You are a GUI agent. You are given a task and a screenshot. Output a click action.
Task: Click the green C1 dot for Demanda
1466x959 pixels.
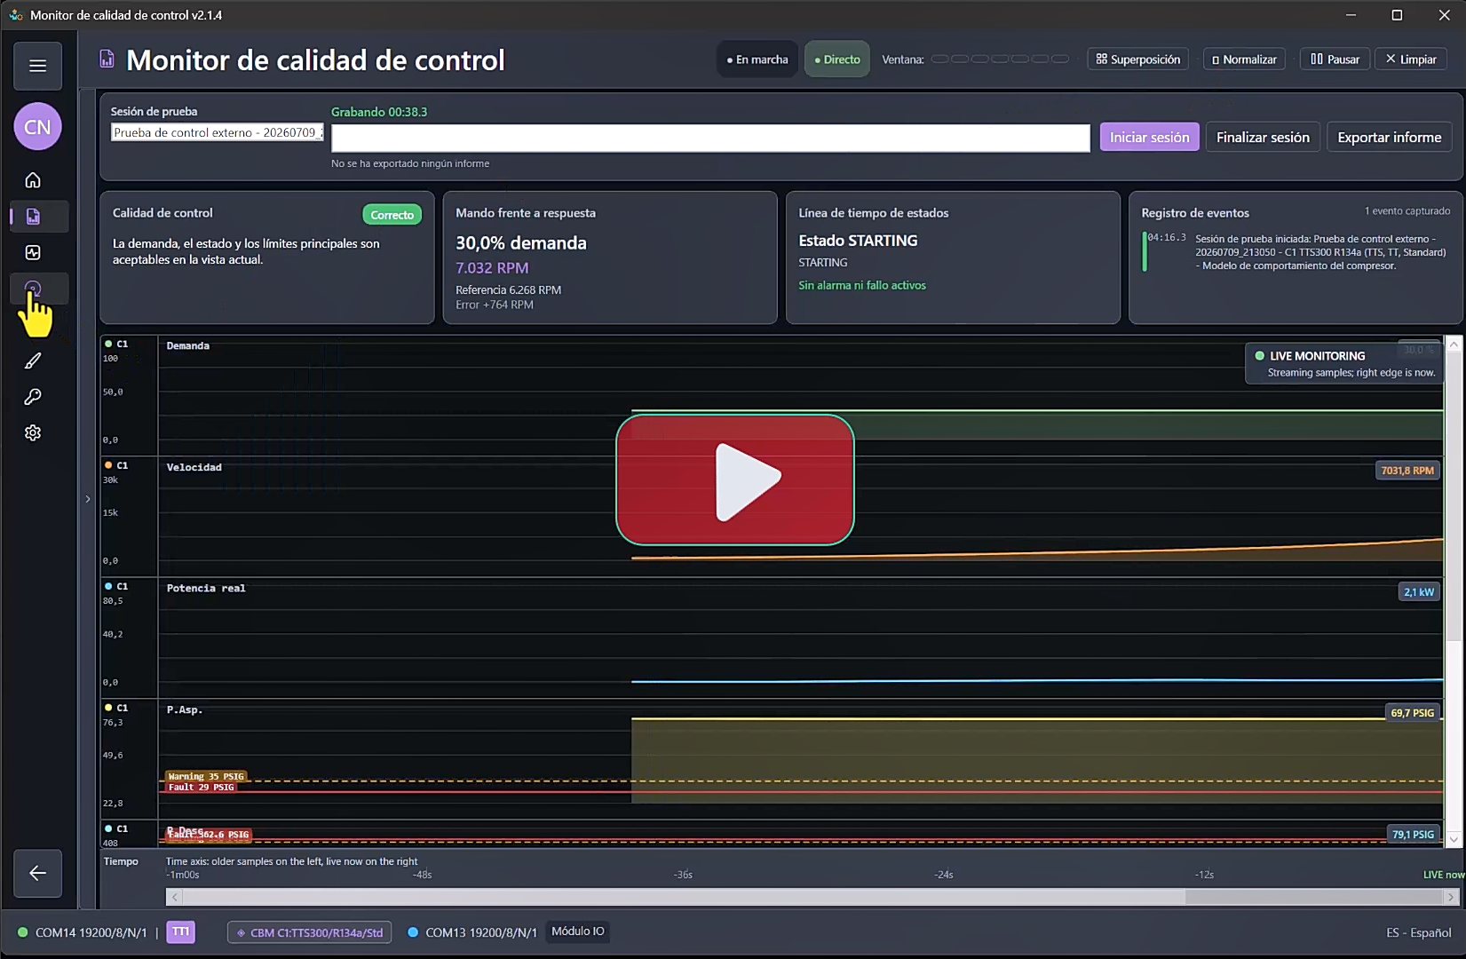pyautogui.click(x=108, y=344)
